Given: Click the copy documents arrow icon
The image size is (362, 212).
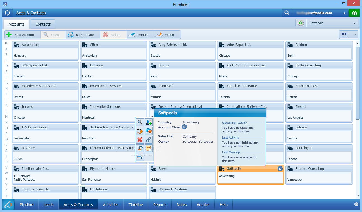Looking at the screenshot, I should [x=140, y=148].
